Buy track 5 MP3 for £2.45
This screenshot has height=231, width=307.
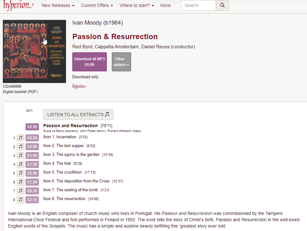click(32, 173)
